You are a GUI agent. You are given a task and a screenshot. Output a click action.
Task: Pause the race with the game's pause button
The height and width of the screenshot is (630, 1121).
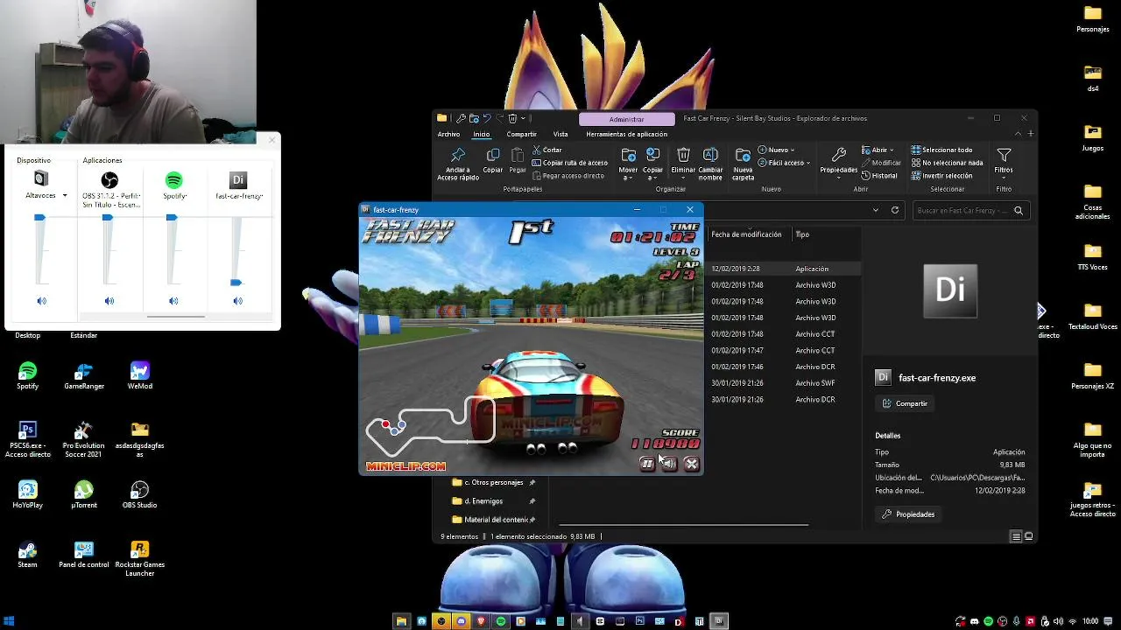click(x=647, y=464)
